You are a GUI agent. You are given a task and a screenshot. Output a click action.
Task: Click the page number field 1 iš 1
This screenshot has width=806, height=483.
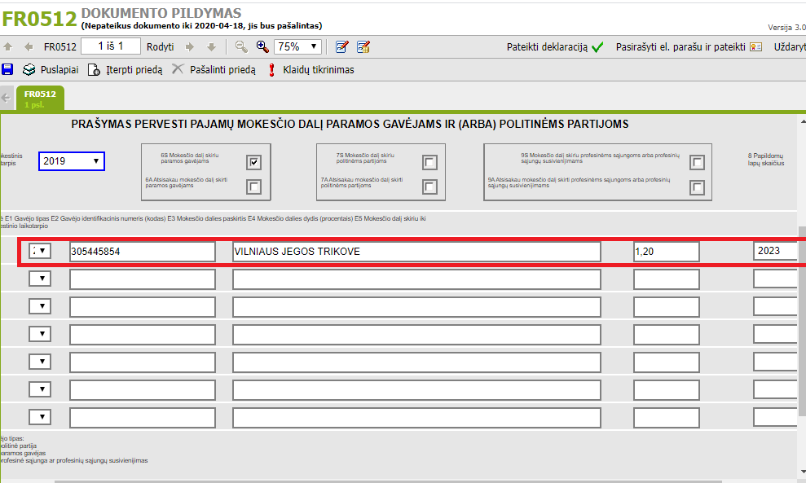pyautogui.click(x=111, y=46)
